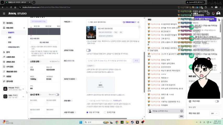This screenshot has width=223, height=125.
Task: Download icon on the PRISM 가이드 card
Action: point(23,89)
